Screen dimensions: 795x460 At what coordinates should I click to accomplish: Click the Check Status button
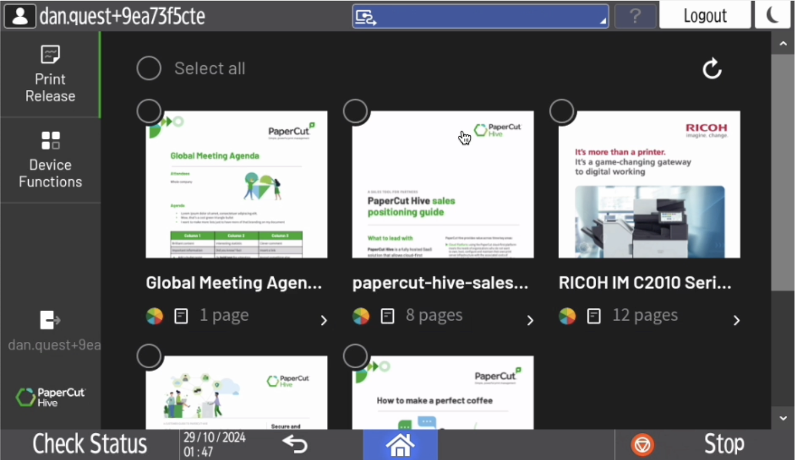click(90, 444)
